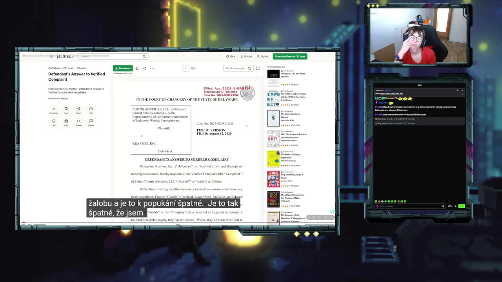Toggle fullscreen view of the document
The height and width of the screenshot is (282, 502).
coord(258,68)
